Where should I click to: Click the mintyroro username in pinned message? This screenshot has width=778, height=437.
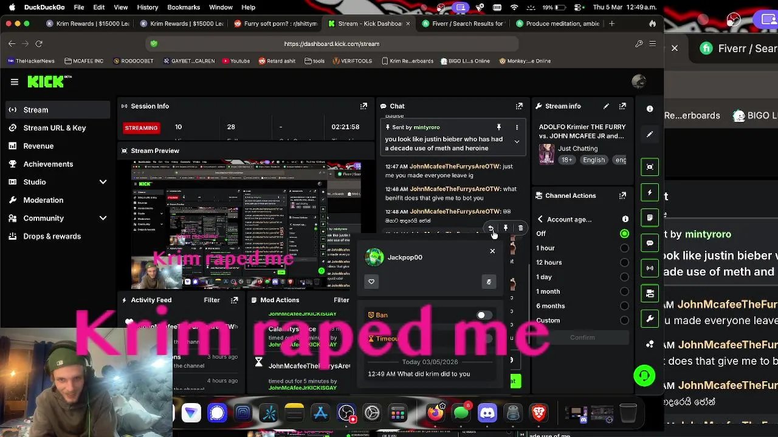pyautogui.click(x=426, y=127)
